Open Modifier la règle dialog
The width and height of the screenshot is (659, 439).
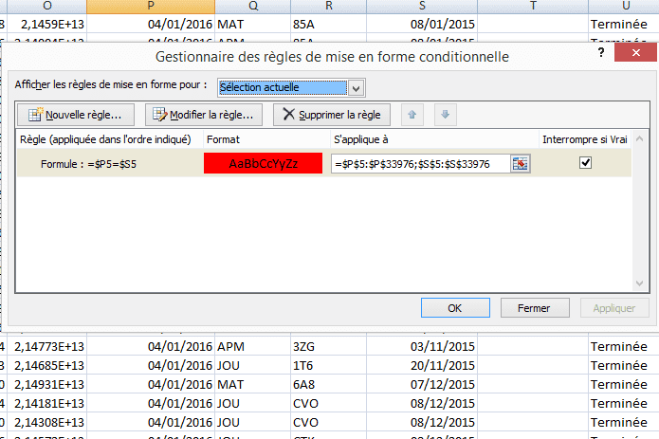(204, 115)
